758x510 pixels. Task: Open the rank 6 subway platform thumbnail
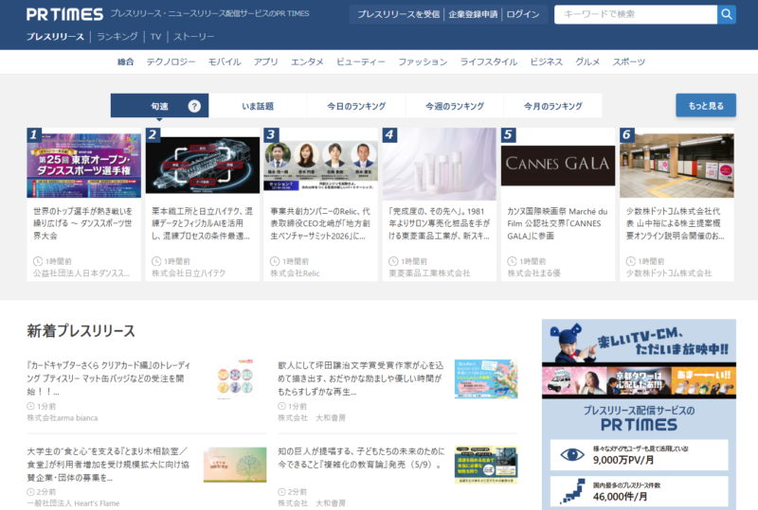pyautogui.click(x=677, y=166)
